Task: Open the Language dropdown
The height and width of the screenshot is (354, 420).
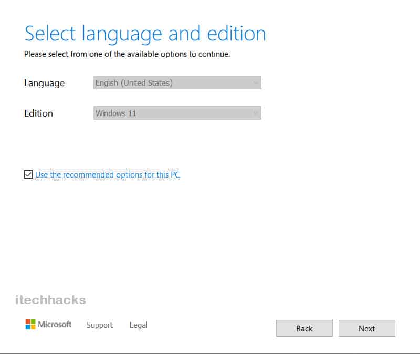Action: pos(177,82)
